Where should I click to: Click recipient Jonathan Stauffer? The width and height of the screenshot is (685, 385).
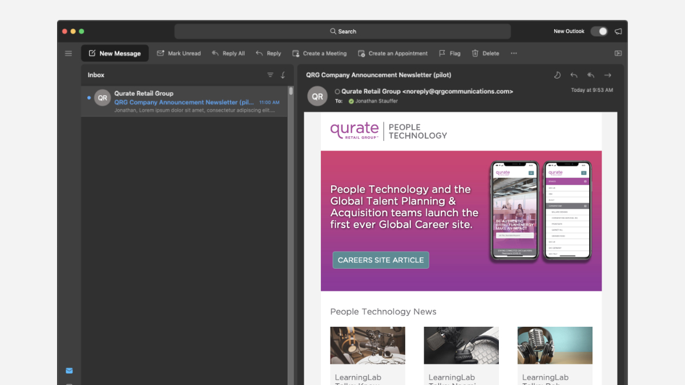tap(377, 101)
